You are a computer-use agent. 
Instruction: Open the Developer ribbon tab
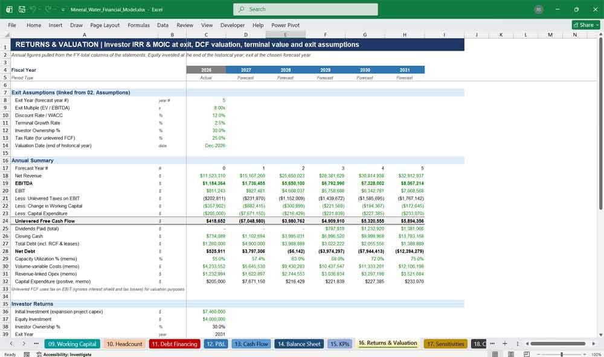click(x=233, y=25)
